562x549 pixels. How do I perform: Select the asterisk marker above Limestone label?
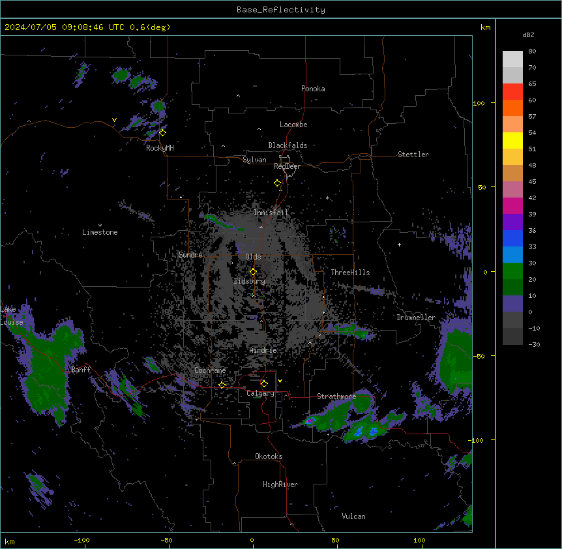100,226
